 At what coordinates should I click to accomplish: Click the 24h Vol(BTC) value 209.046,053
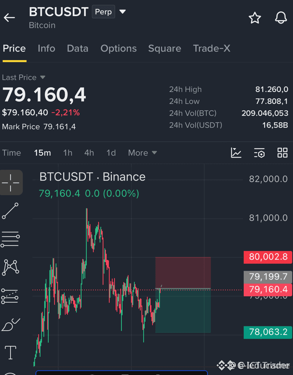pyautogui.click(x=265, y=113)
